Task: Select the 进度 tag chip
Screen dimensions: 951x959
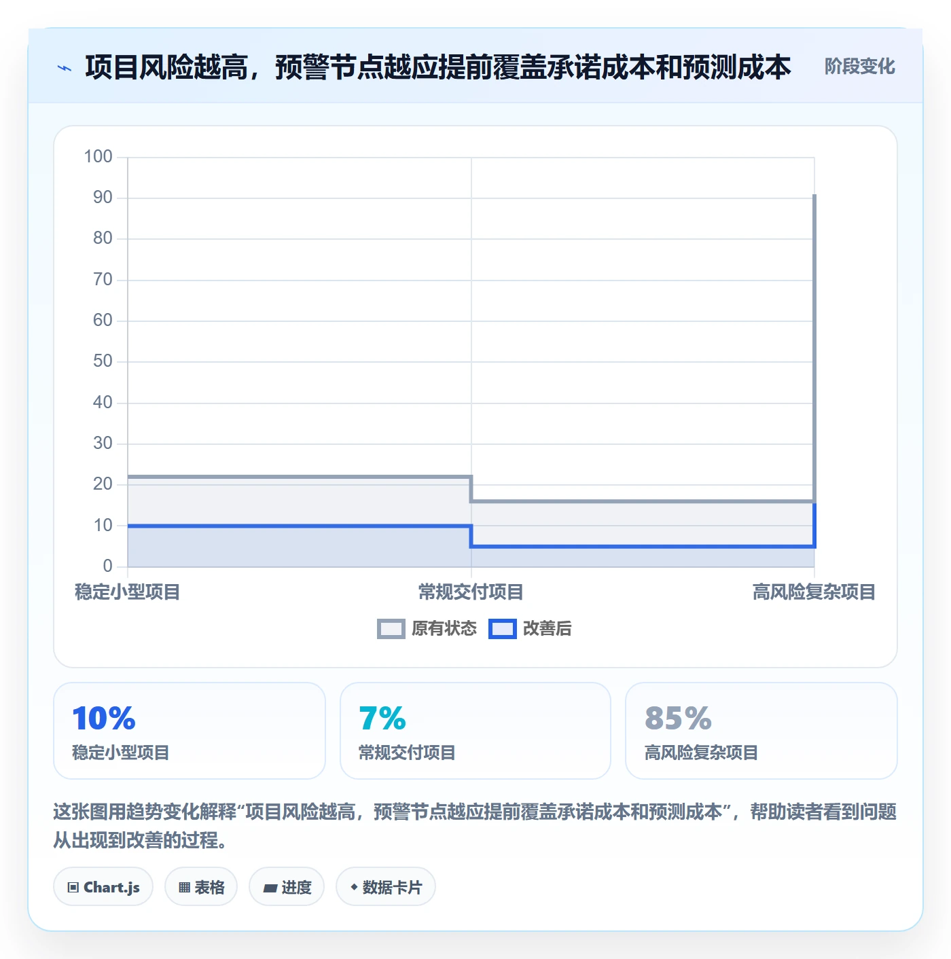Action: point(287,886)
